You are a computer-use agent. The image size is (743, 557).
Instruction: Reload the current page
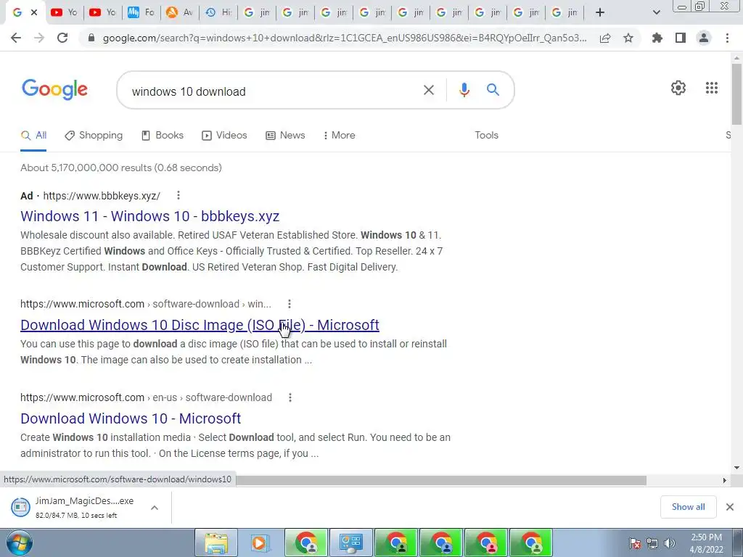click(62, 38)
